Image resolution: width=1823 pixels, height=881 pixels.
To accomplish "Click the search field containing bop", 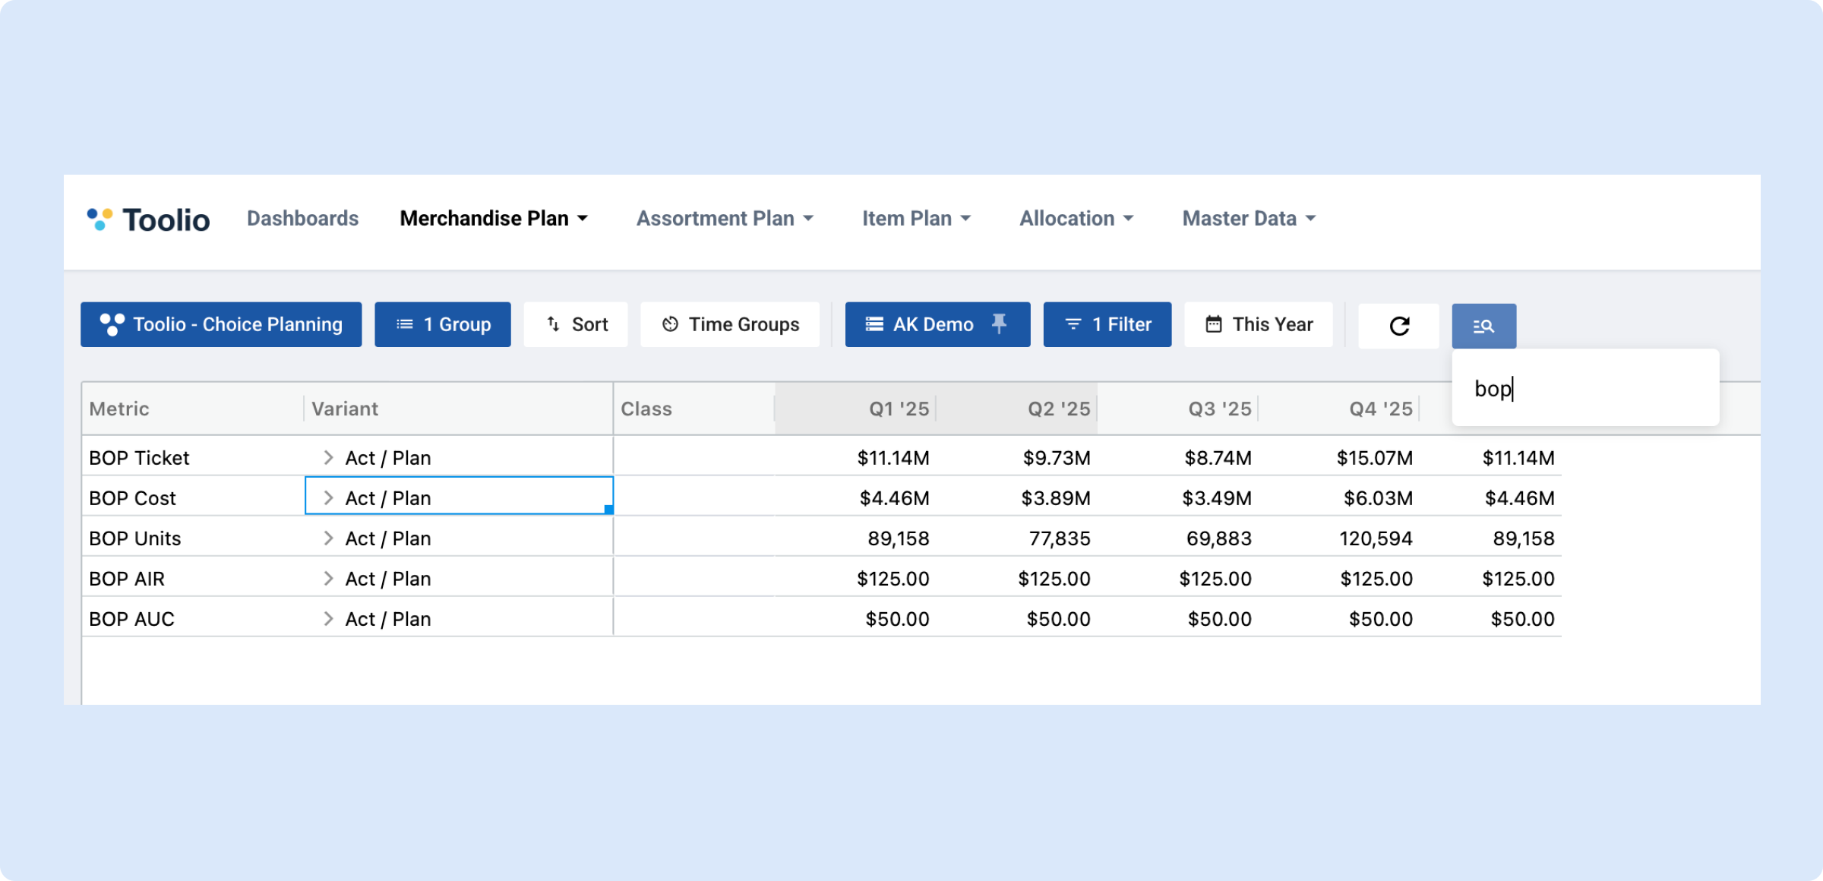I will coord(1584,389).
